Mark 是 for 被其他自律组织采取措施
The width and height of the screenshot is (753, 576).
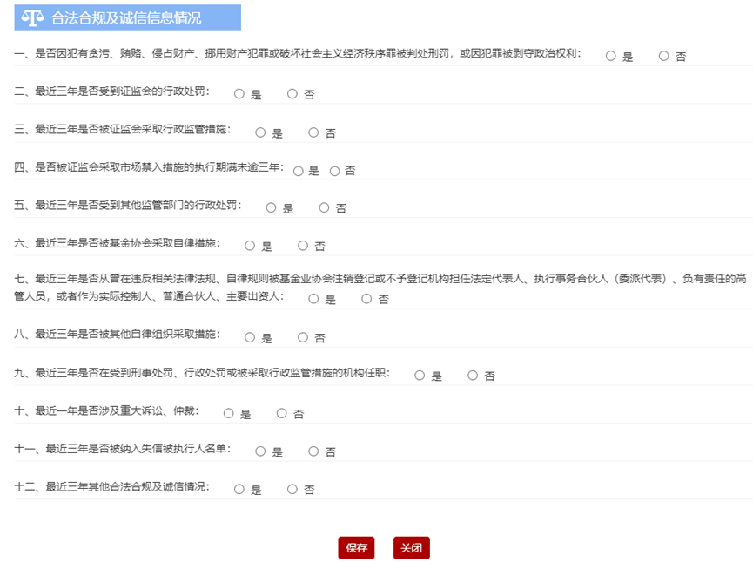point(250,337)
